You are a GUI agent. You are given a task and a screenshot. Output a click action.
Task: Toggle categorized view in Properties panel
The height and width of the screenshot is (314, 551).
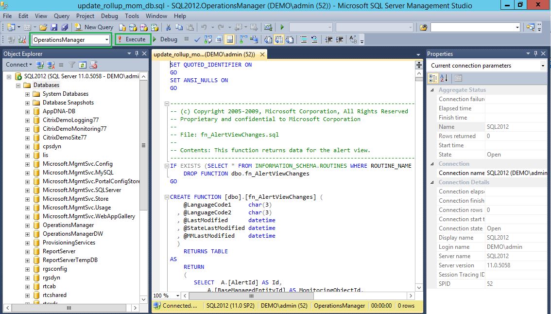click(x=433, y=78)
